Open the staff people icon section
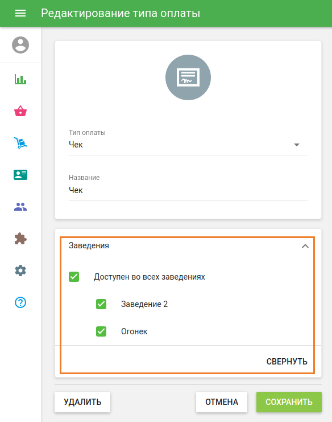Image resolution: width=332 pixels, height=422 pixels. pyautogui.click(x=20, y=207)
